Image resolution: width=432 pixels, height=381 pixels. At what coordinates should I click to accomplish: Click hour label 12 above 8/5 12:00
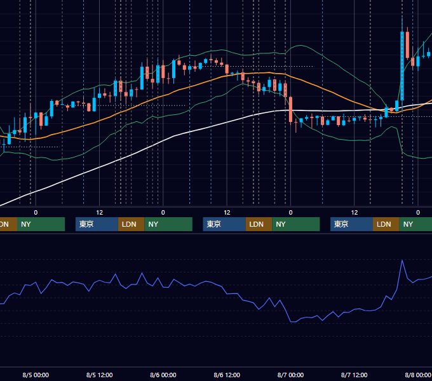[99, 213]
